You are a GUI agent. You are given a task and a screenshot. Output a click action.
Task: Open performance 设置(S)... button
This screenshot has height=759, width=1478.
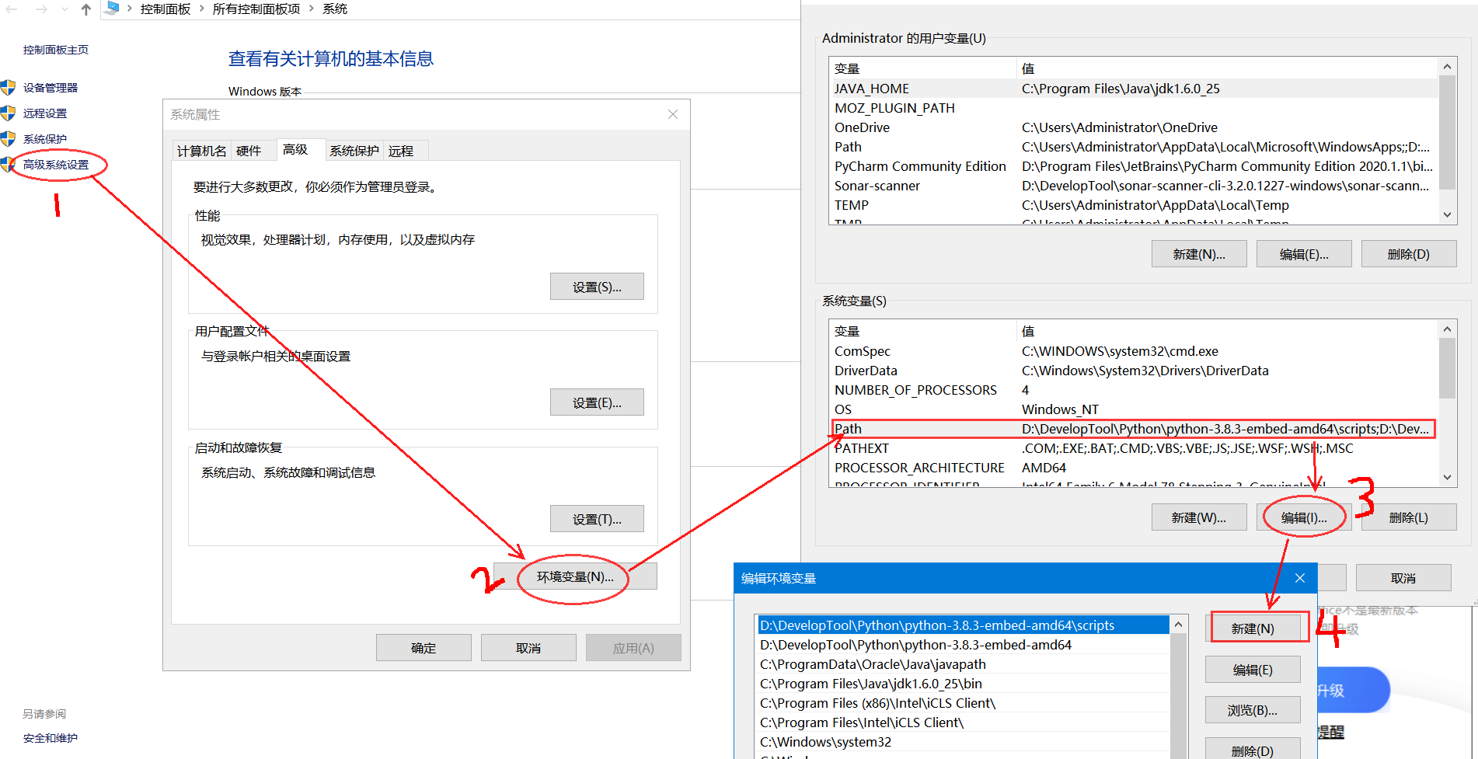pyautogui.click(x=597, y=287)
